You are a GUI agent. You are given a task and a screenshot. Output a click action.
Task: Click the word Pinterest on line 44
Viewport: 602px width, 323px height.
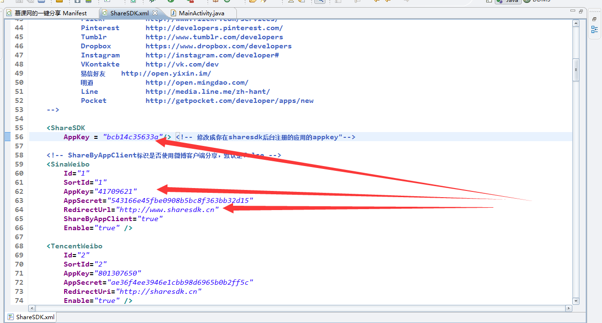(100, 28)
